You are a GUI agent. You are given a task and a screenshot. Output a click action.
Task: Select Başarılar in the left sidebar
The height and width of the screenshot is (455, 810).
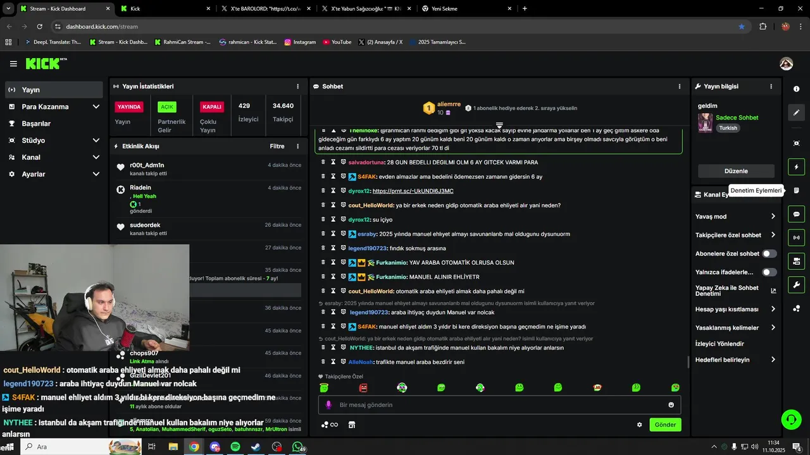[x=54, y=123]
